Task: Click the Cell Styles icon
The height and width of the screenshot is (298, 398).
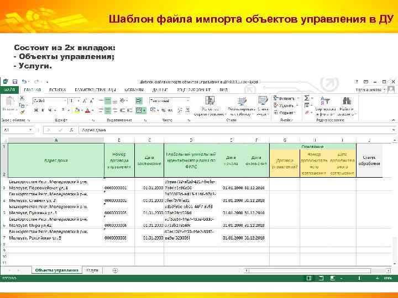Action: (x=263, y=101)
